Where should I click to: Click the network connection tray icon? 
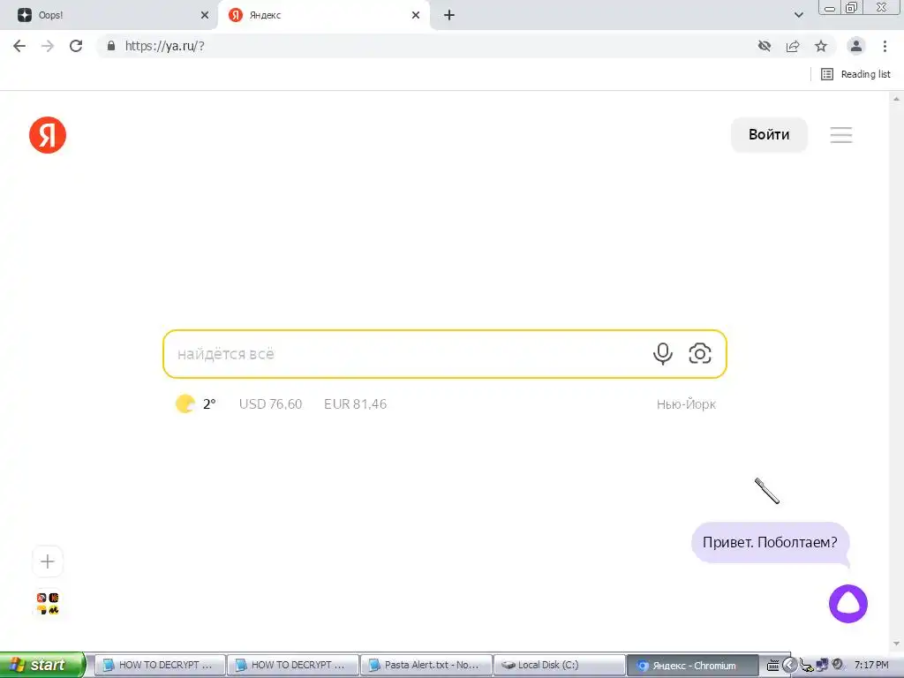822,665
